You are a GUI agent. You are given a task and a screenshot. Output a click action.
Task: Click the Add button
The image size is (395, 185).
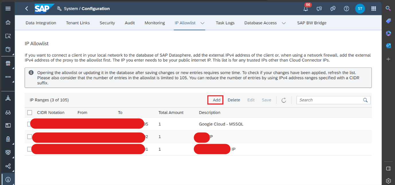click(216, 100)
